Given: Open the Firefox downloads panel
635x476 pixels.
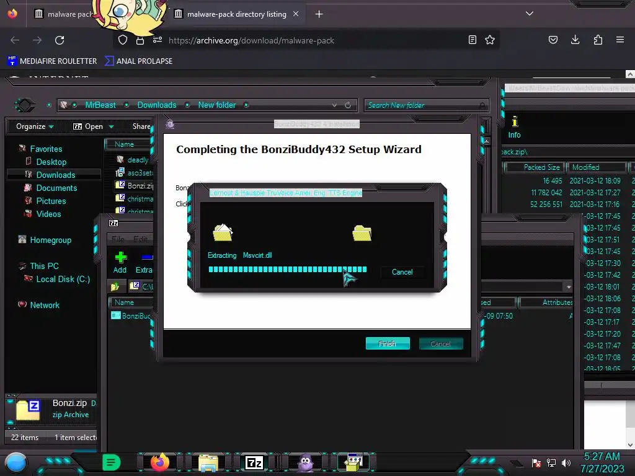Looking at the screenshot, I should 575,40.
